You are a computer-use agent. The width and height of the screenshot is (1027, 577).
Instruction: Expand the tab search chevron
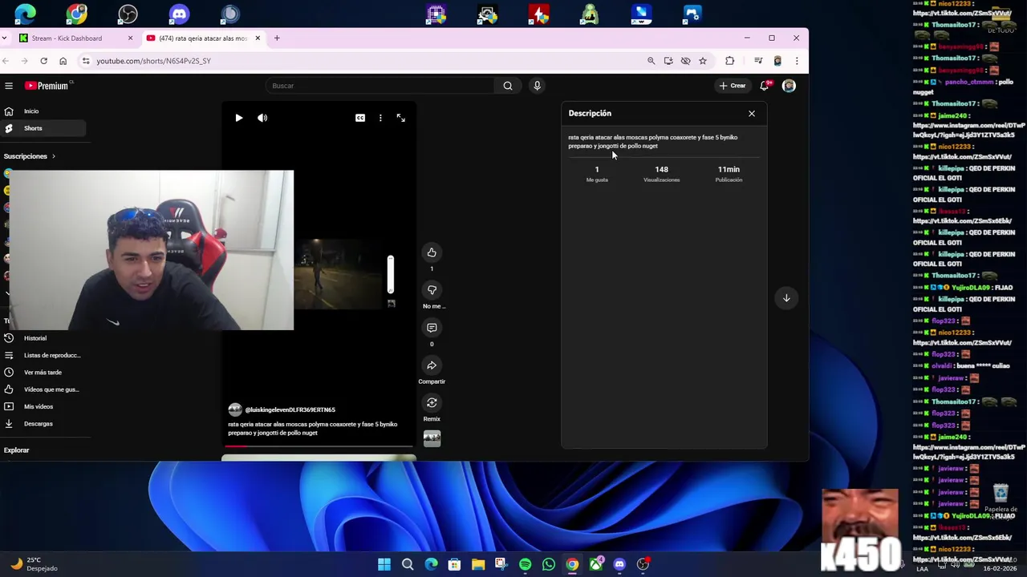point(5,38)
